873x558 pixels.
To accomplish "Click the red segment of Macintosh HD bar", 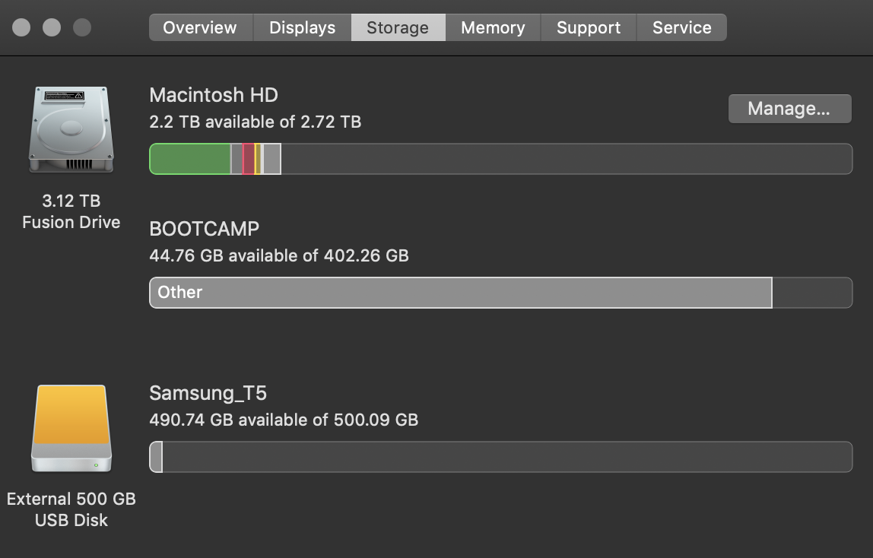I will [x=248, y=159].
